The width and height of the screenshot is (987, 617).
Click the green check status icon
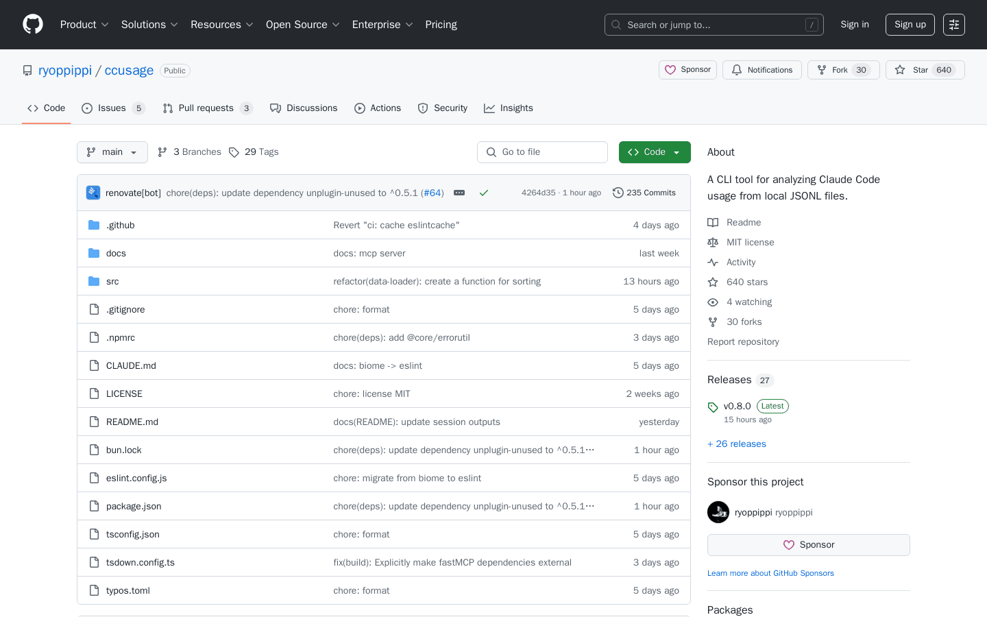click(x=484, y=193)
